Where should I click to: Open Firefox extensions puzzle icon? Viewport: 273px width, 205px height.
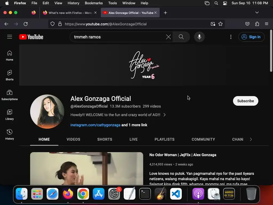coord(257,24)
